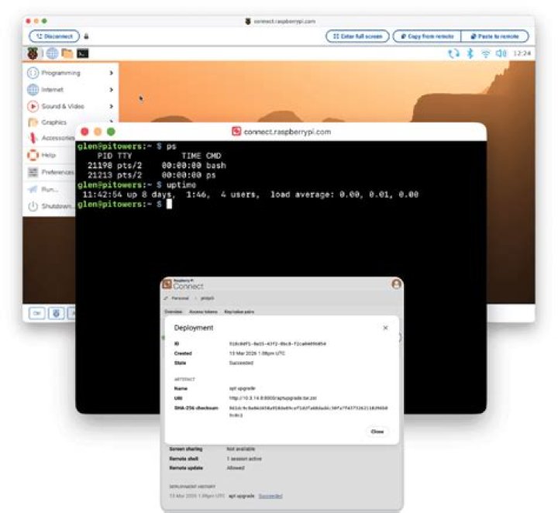558x513 pixels.
Task: Click the SHA-256 checksum value
Action: tap(308, 411)
